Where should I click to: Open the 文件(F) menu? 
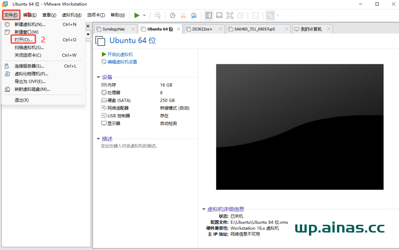[11, 15]
